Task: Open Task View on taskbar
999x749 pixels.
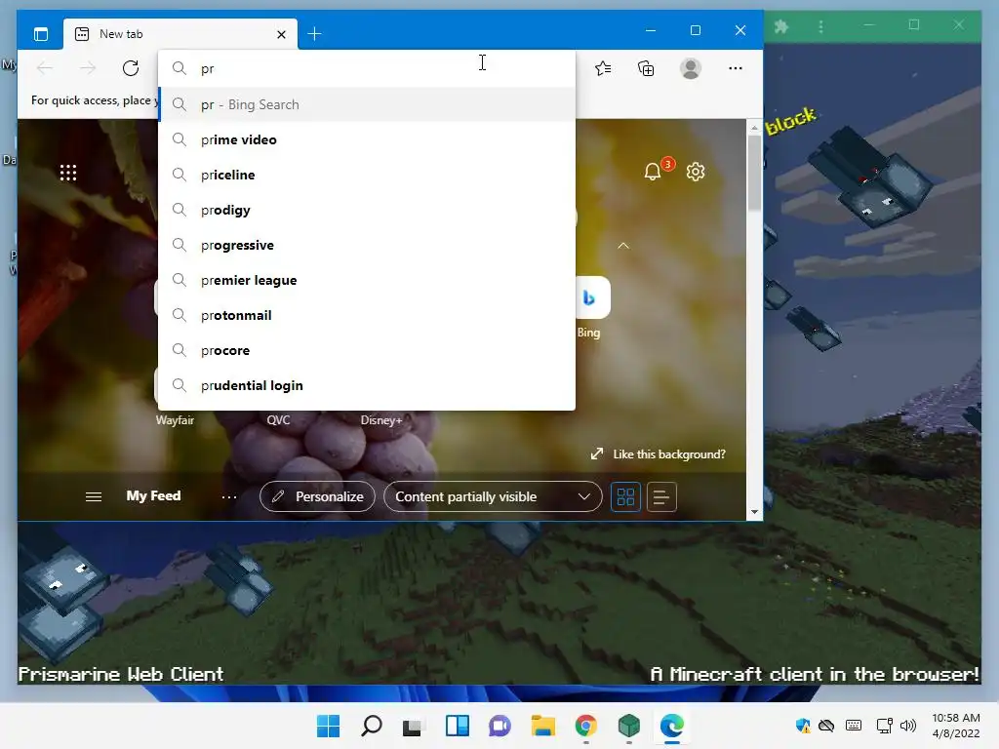Action: tap(413, 726)
